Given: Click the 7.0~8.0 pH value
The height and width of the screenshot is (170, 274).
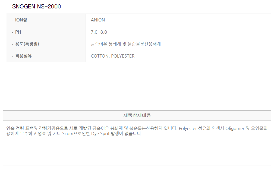Looking at the screenshot, I should [x=99, y=32].
